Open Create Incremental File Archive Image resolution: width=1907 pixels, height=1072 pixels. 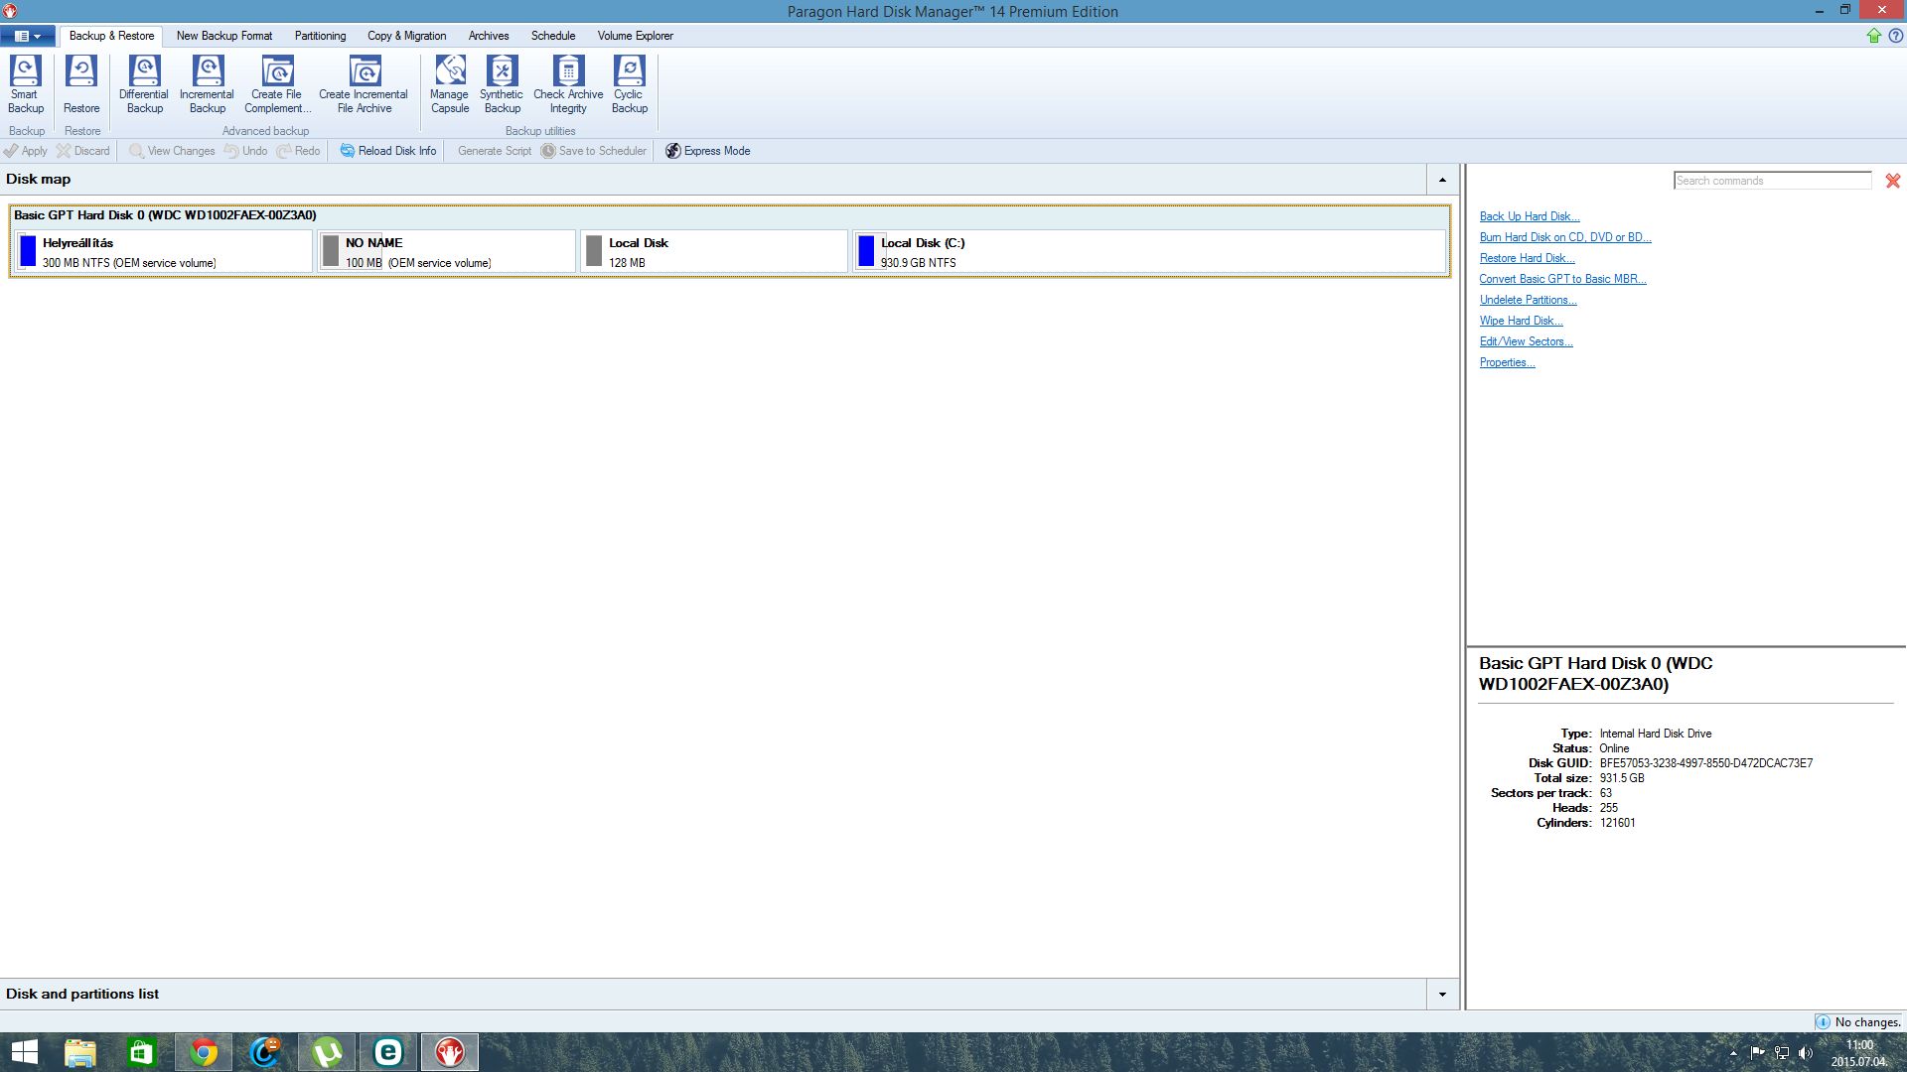point(364,84)
